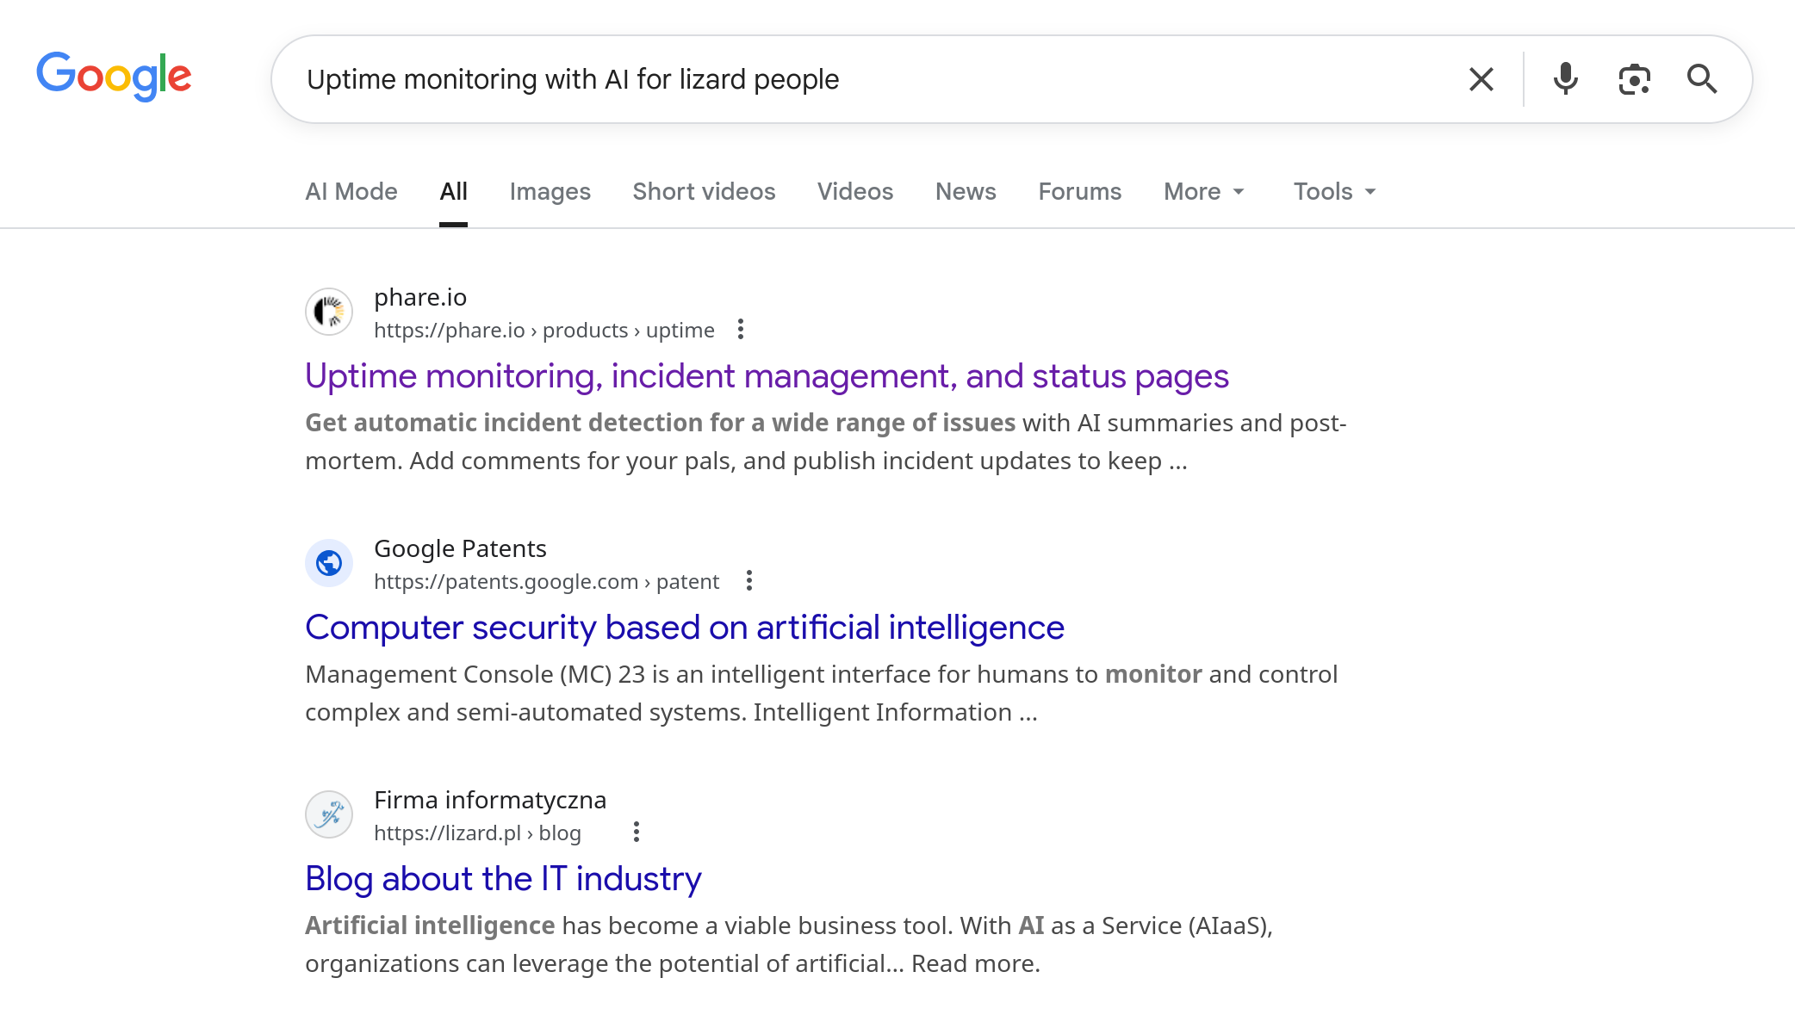Clear the search query with X
This screenshot has height=1009, width=1795.
coord(1481,79)
